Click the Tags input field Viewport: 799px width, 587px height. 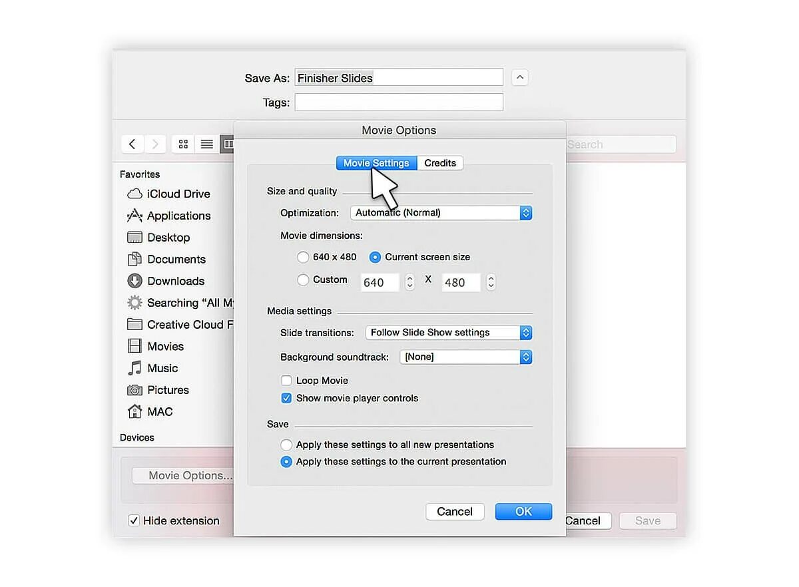(x=399, y=102)
